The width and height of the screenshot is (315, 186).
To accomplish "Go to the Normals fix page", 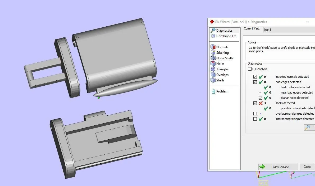I will tap(222, 47).
